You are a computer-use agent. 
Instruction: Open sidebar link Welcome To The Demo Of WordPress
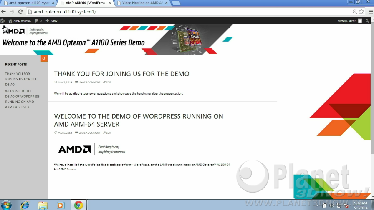[22, 99]
